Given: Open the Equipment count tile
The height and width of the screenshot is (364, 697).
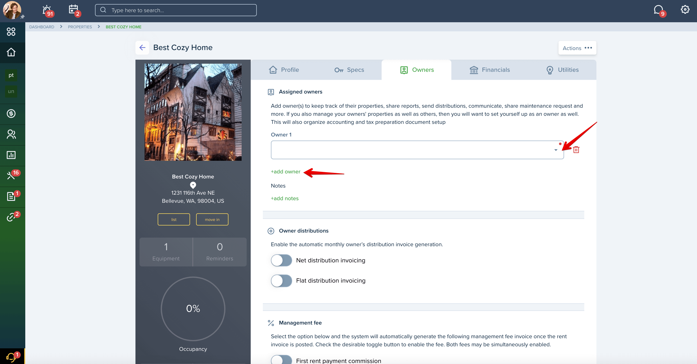Looking at the screenshot, I should pos(166,252).
